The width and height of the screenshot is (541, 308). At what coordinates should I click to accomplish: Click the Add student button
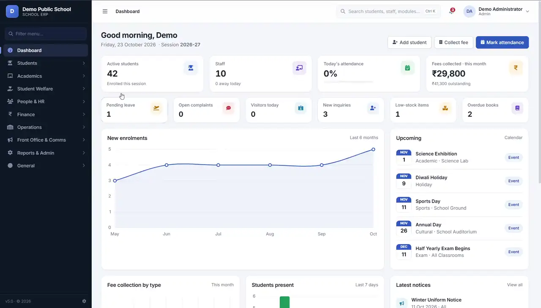410,42
